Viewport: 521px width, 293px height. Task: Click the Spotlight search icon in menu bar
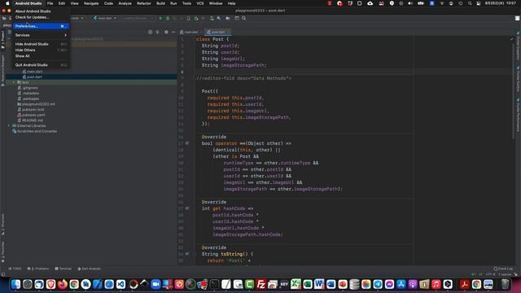pyautogui.click(x=470, y=3)
